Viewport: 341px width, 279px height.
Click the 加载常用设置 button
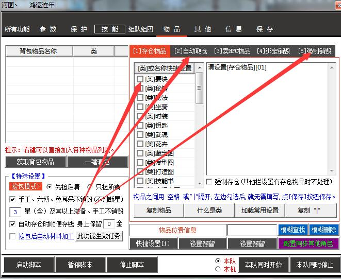point(259,211)
